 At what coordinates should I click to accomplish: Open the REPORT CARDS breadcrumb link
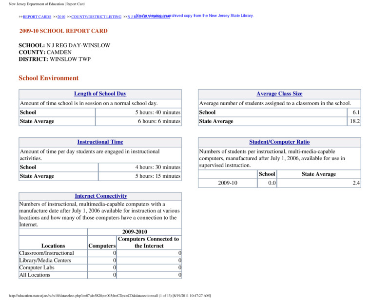37,17
